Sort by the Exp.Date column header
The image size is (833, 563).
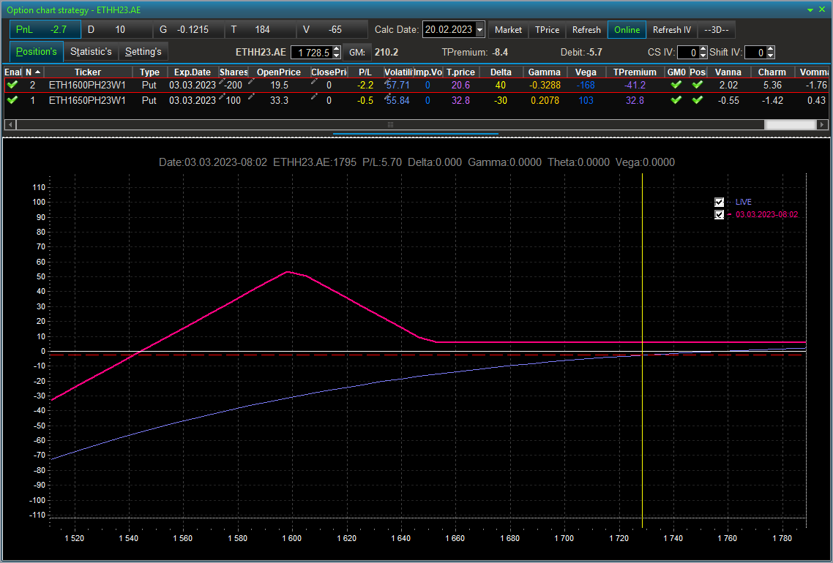[x=193, y=72]
